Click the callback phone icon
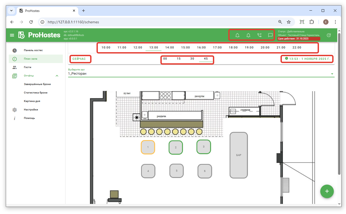Screen dimensions: 346x214 259,35
